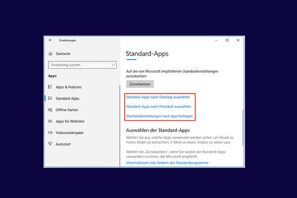Maximize the Einstellungen window
Image resolution: width=297 pixels, height=198 pixels.
227,40
